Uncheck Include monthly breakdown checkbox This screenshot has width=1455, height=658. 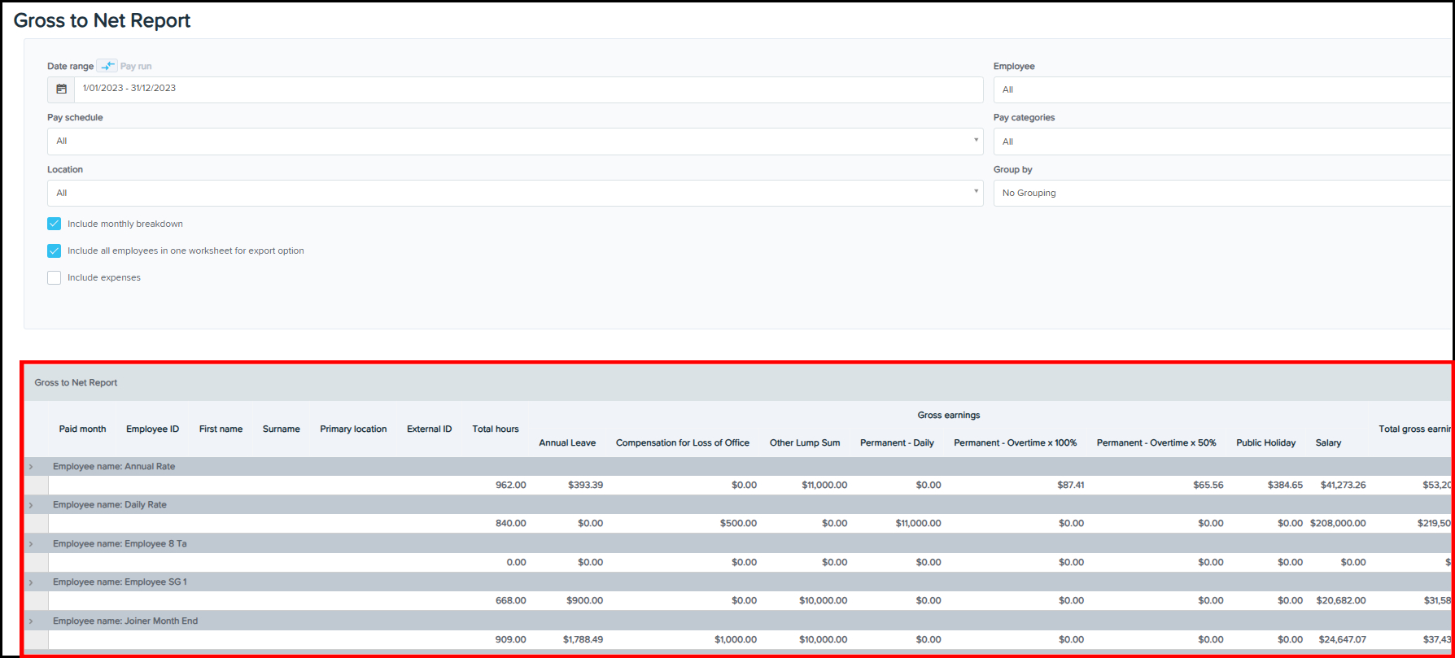click(55, 224)
